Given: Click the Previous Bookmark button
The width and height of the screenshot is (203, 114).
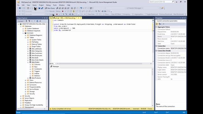Looking at the screenshot, I should pos(166,14).
